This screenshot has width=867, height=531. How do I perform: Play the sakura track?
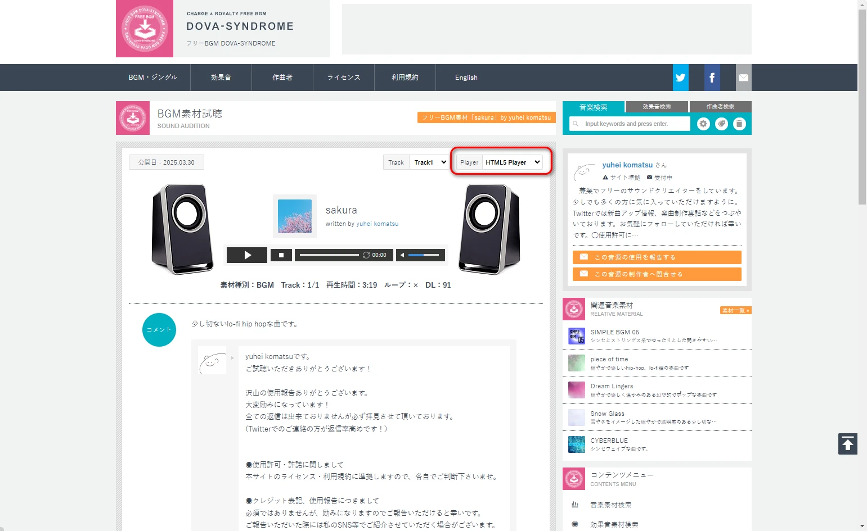pos(247,255)
